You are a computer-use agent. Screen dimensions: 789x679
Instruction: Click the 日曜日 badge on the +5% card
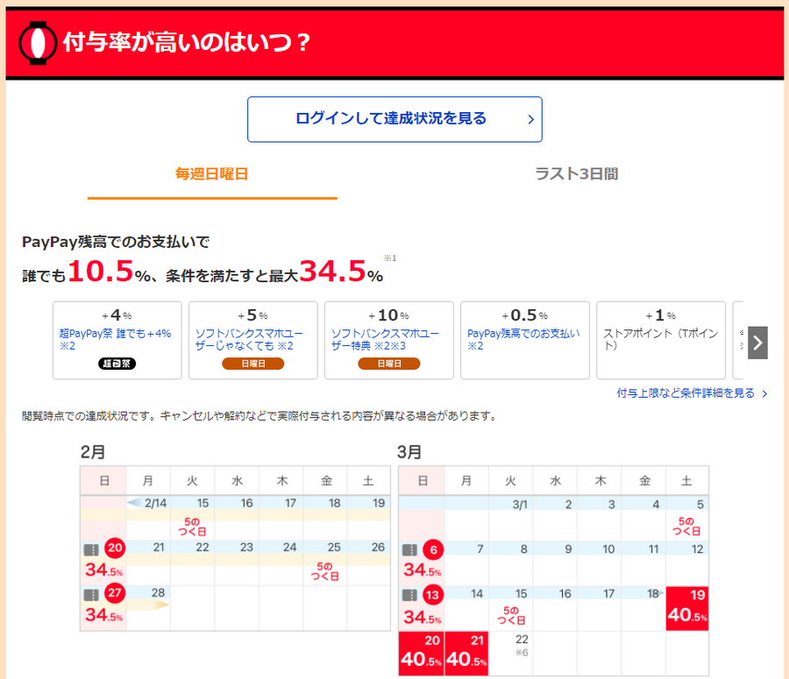point(253,363)
